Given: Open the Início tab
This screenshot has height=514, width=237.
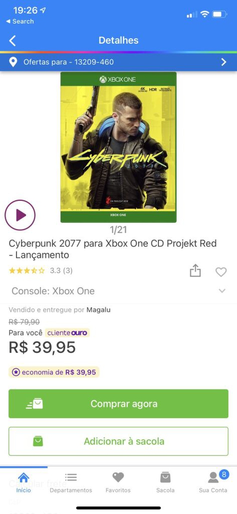Looking at the screenshot, I should tap(24, 482).
